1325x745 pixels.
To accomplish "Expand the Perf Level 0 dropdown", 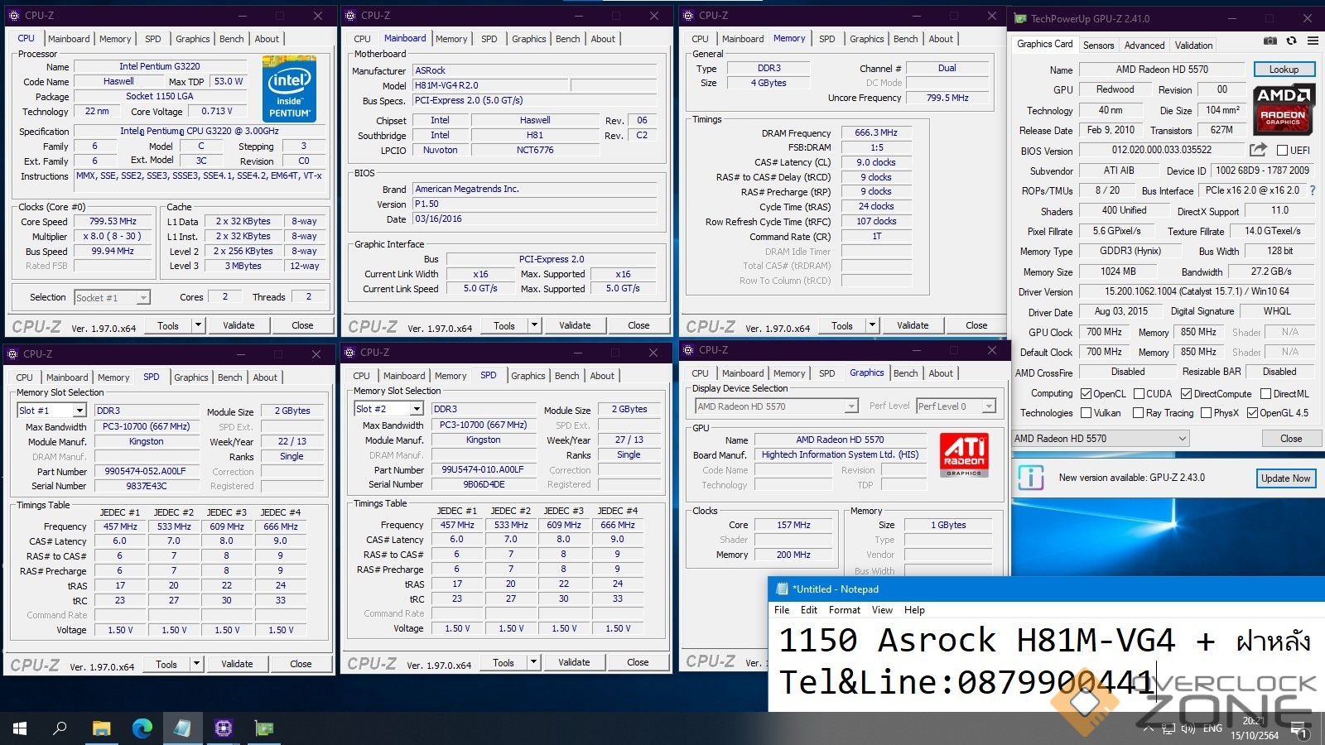I will point(988,406).
